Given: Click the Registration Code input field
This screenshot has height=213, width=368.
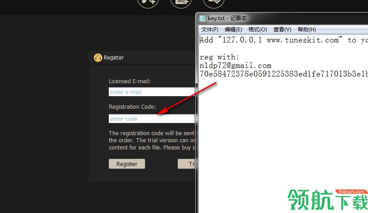Looking at the screenshot, I should pos(152,119).
